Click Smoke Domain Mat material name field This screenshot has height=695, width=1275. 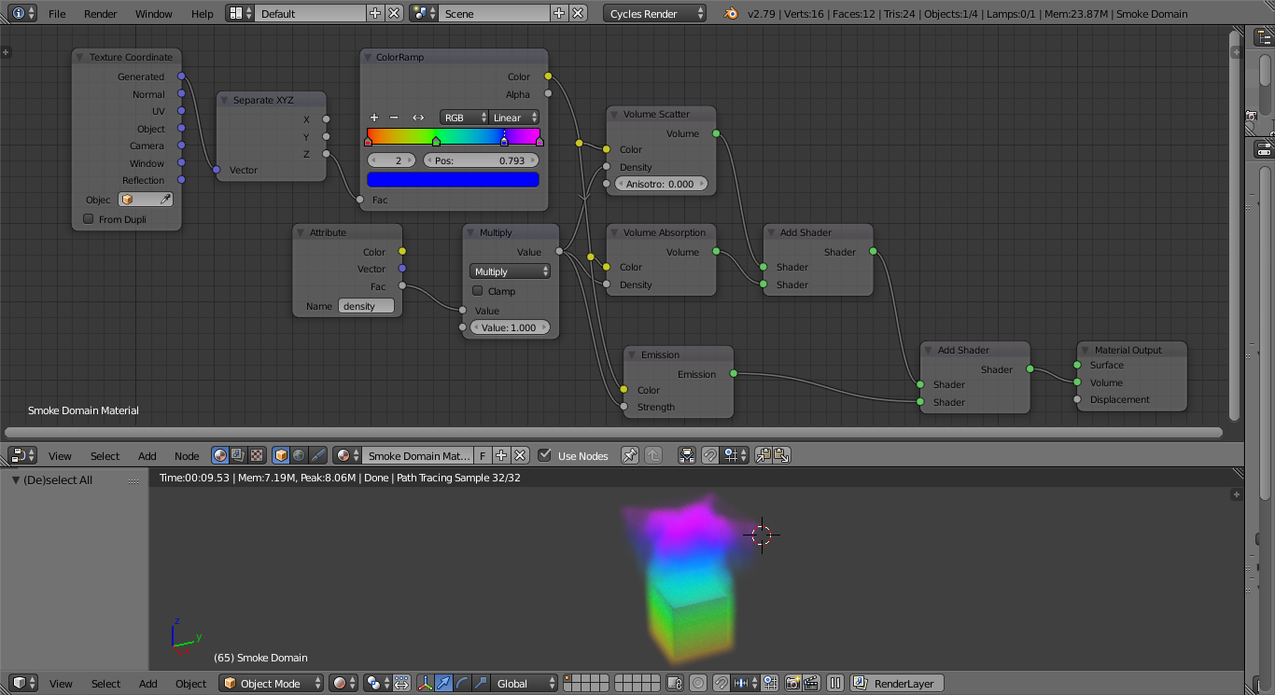[x=417, y=455]
